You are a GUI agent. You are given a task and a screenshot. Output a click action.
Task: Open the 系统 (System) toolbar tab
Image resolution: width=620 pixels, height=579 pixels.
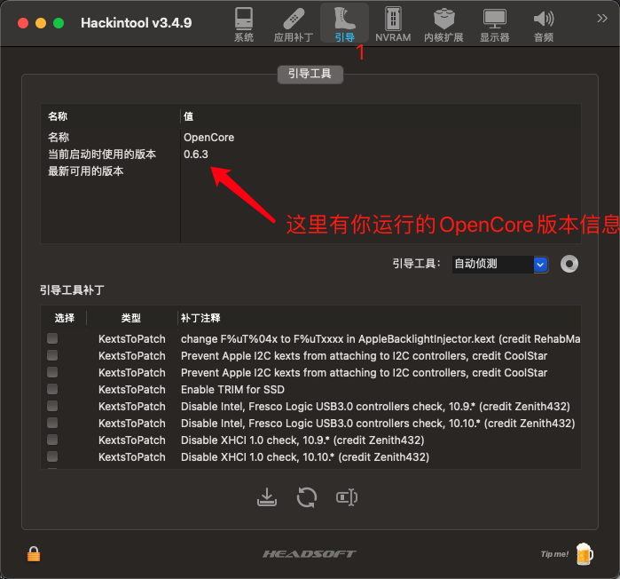pyautogui.click(x=244, y=25)
